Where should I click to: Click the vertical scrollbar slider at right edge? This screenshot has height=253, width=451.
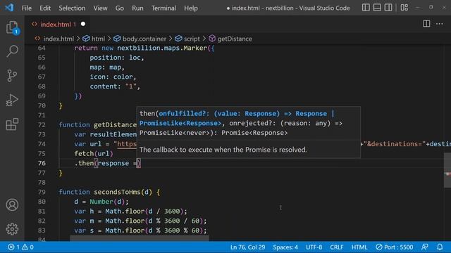coord(447,170)
